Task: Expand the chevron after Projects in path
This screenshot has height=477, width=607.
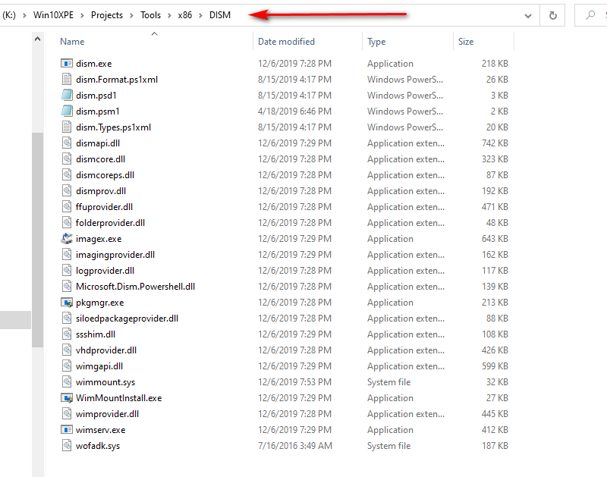Action: (131, 15)
